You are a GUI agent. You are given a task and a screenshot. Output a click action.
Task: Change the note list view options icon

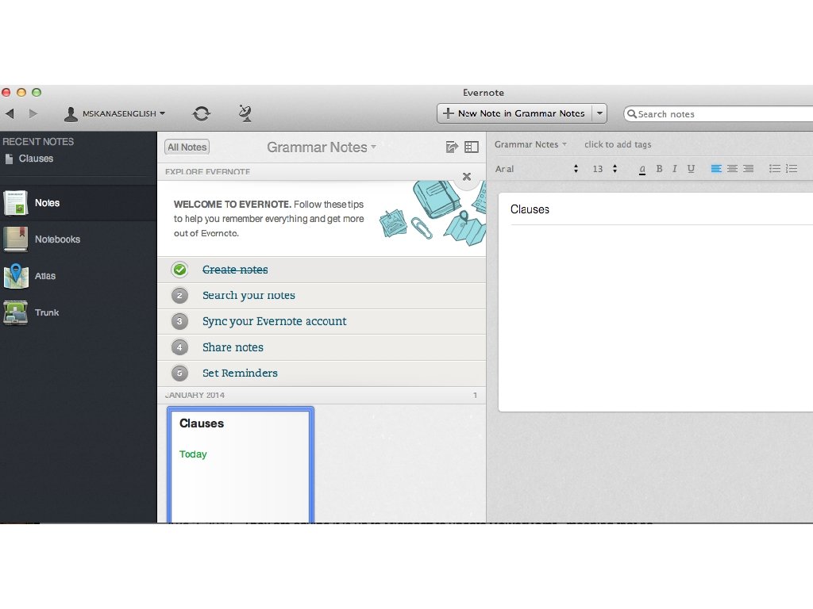point(472,147)
